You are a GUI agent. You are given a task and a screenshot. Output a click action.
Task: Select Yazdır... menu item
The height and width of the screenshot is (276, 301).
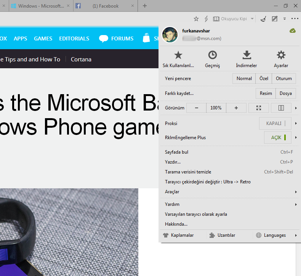(x=229, y=162)
